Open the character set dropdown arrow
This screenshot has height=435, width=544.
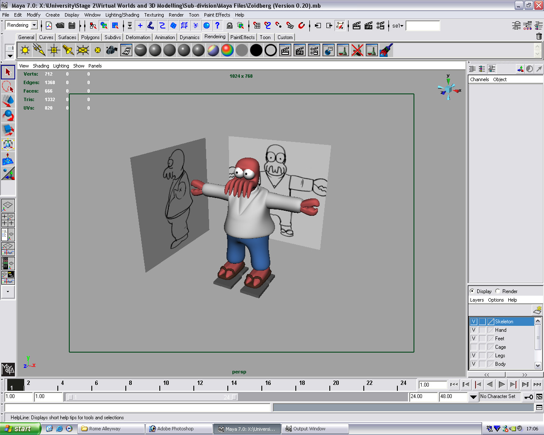(473, 397)
